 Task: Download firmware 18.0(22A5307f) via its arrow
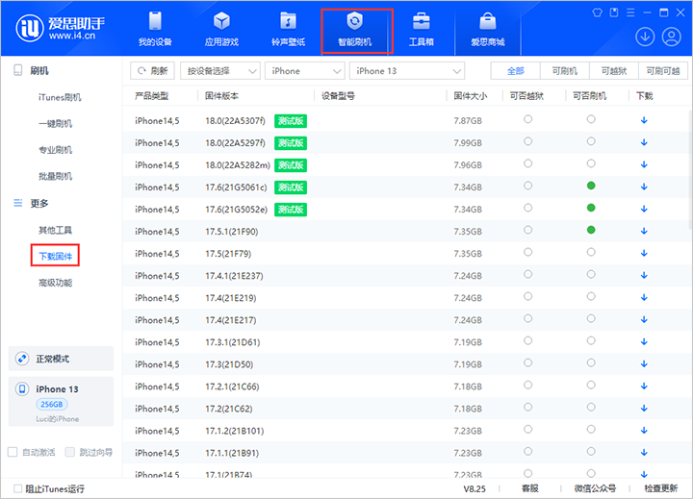point(644,120)
